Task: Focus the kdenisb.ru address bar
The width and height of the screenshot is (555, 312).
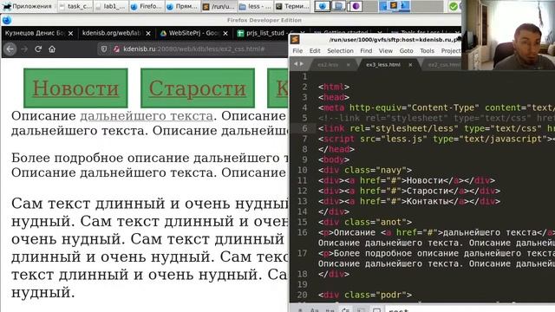Action: click(x=194, y=49)
